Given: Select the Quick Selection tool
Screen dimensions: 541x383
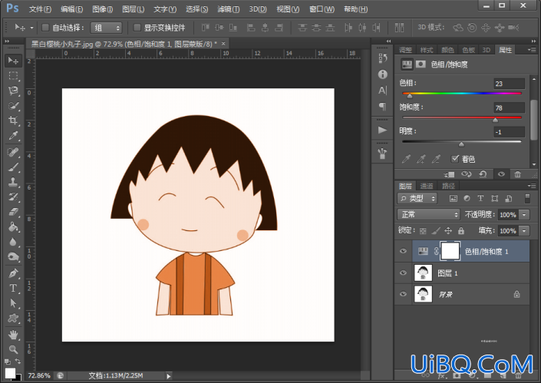Looking at the screenshot, I should (x=13, y=106).
